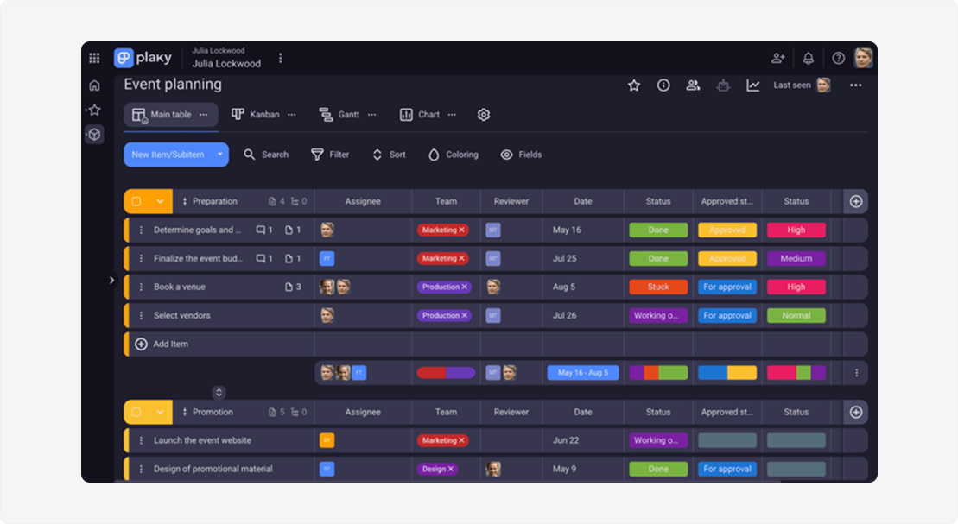
Task: Go to Home in sidebar
Action: point(94,85)
